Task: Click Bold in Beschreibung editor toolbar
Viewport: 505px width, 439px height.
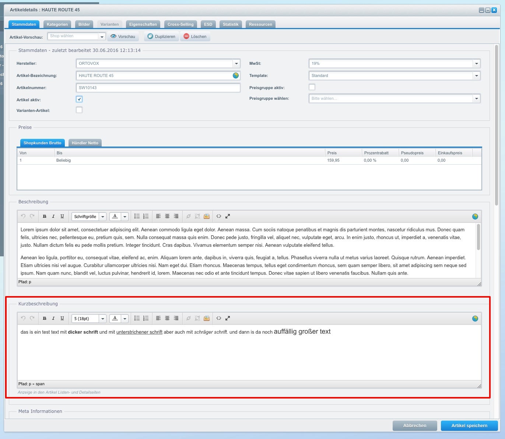Action: pyautogui.click(x=45, y=216)
